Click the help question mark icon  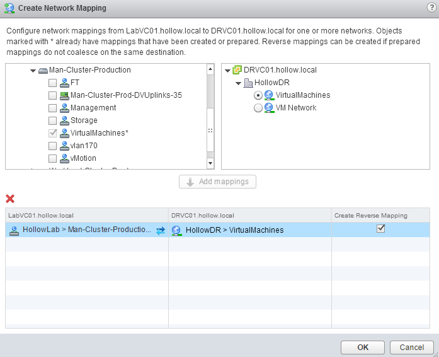pyautogui.click(x=431, y=8)
